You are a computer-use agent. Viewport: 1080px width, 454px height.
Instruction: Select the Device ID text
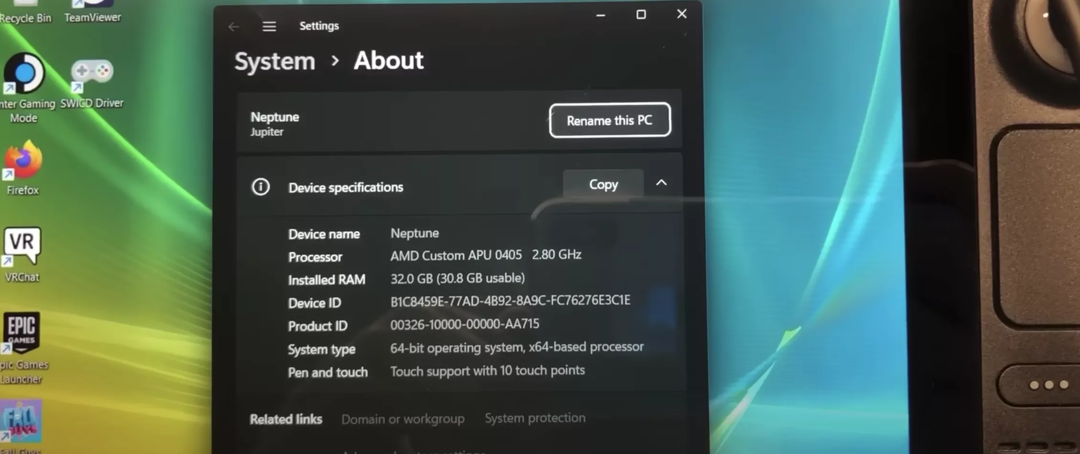tap(510, 300)
